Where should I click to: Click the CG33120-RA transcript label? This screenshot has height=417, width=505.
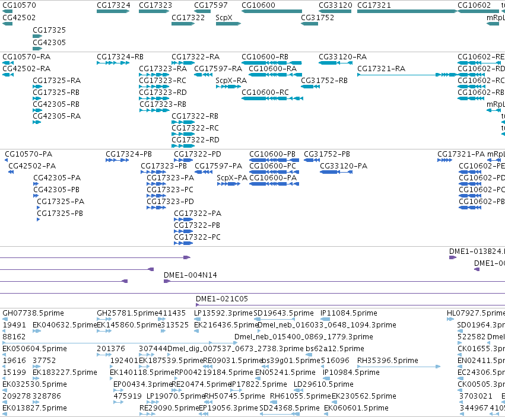tap(342, 57)
